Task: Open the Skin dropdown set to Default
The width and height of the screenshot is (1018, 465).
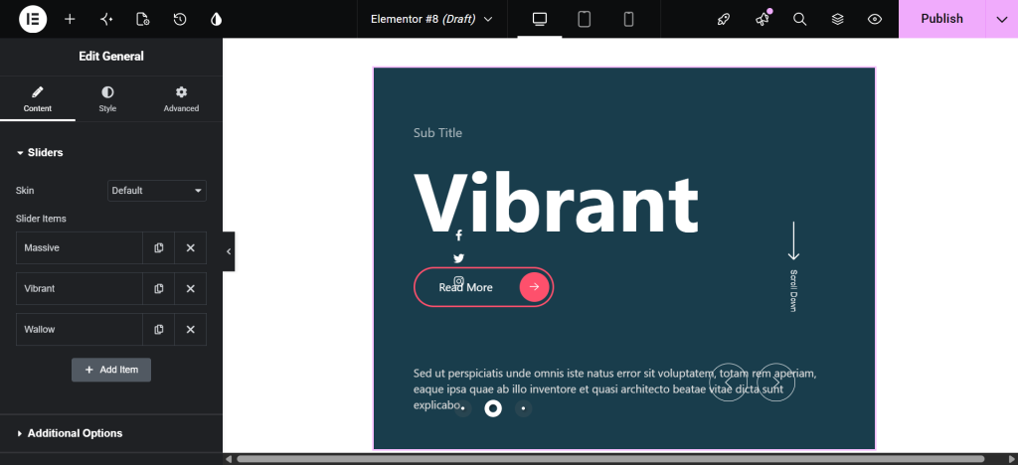Action: tap(156, 191)
